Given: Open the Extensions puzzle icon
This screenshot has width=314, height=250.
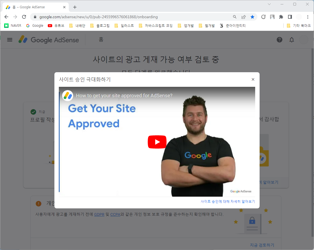Looking at the screenshot, I should pyautogui.click(x=281, y=17).
